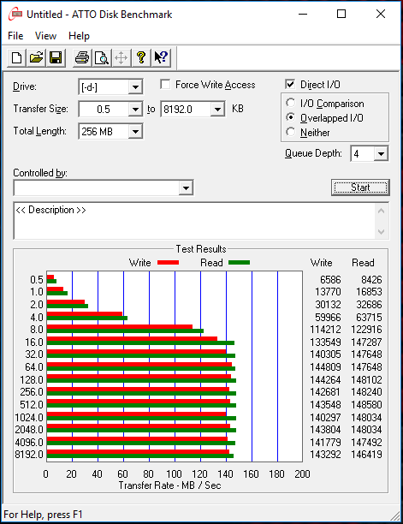Click read value 147287
Image resolution: width=403 pixels, height=524 pixels.
click(366, 342)
